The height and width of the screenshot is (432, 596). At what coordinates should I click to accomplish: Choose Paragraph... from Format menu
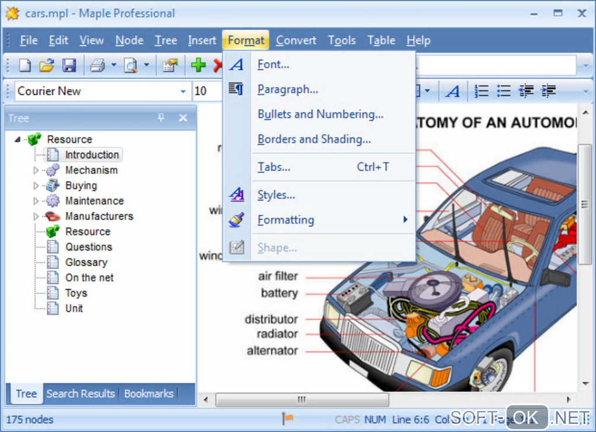pos(319,89)
